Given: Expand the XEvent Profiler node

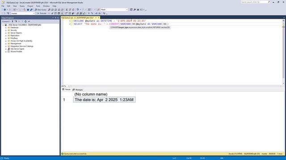Looking at the screenshot, I should [x=6, y=52].
